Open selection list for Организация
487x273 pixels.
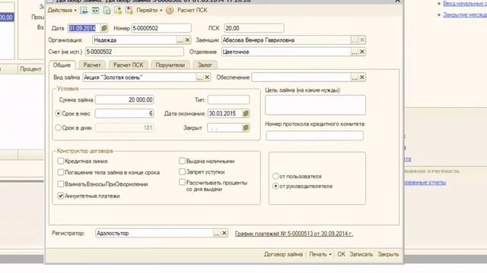coord(180,40)
